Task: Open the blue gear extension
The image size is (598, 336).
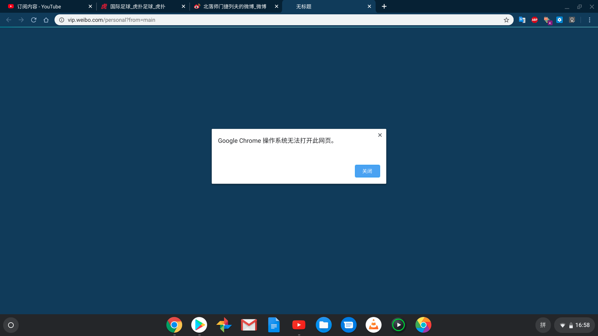Action: tap(559, 20)
